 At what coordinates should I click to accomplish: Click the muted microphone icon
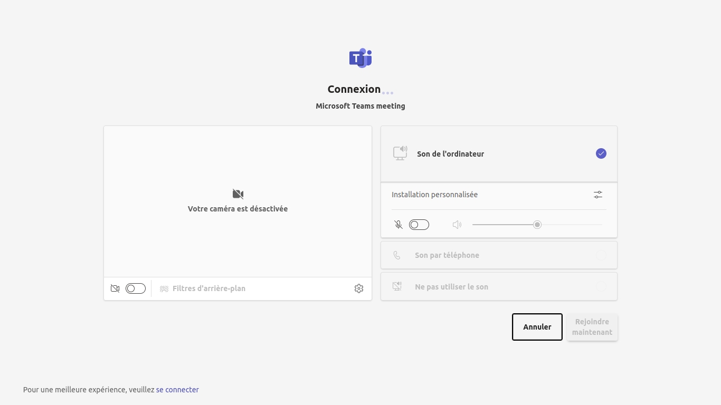[x=399, y=225]
